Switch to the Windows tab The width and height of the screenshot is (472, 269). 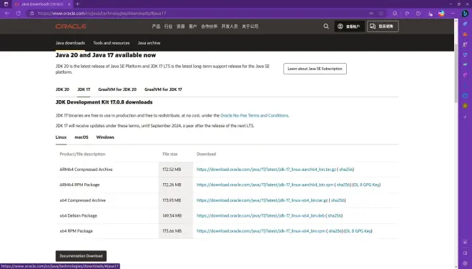coord(105,137)
